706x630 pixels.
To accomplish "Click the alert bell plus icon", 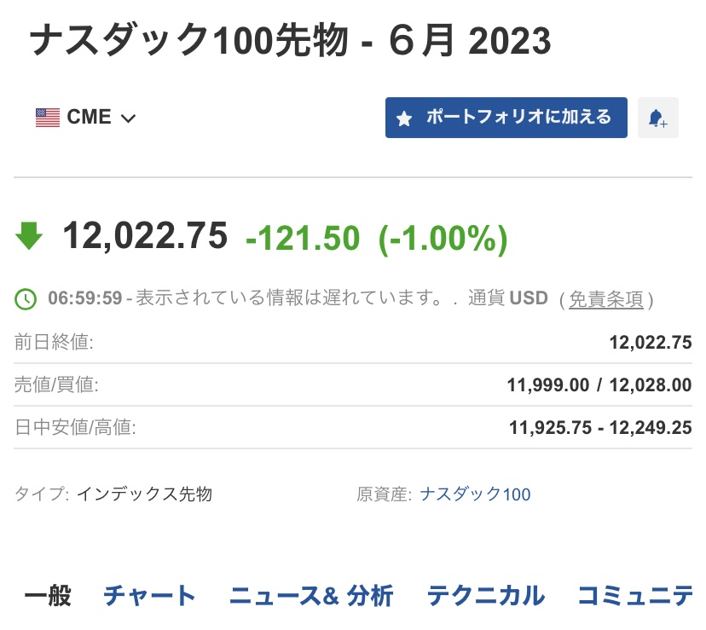I will click(x=657, y=118).
